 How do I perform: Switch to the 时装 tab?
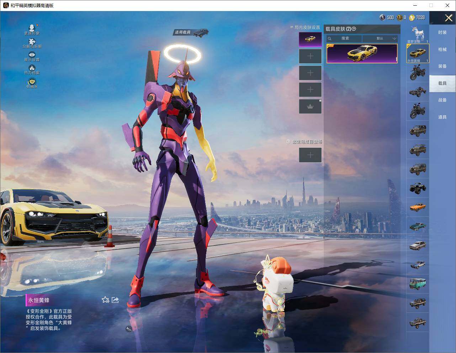pos(442,32)
